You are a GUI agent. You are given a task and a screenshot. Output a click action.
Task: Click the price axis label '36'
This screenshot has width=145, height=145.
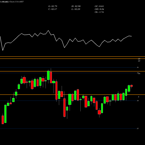(138, 67)
